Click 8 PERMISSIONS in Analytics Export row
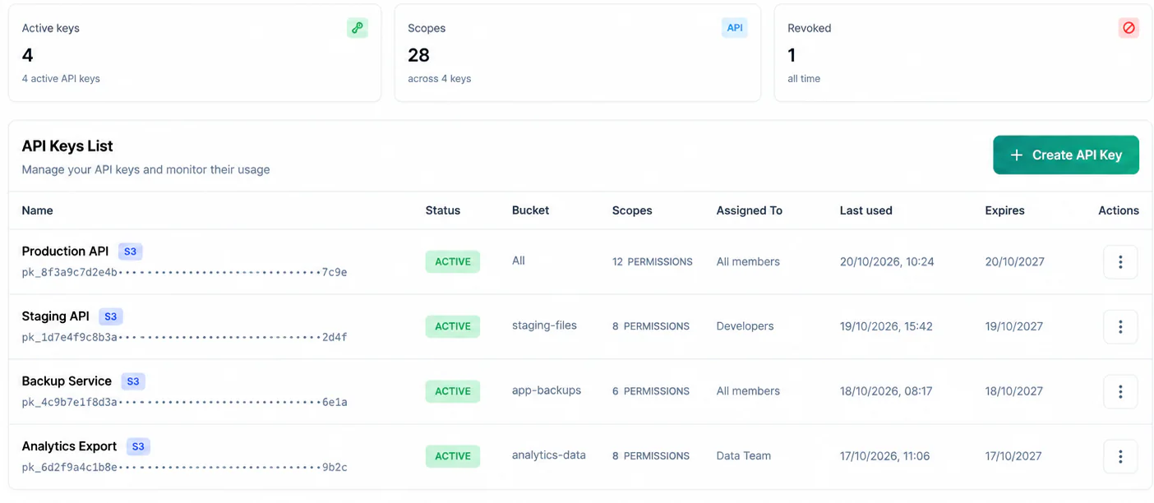 coord(650,456)
